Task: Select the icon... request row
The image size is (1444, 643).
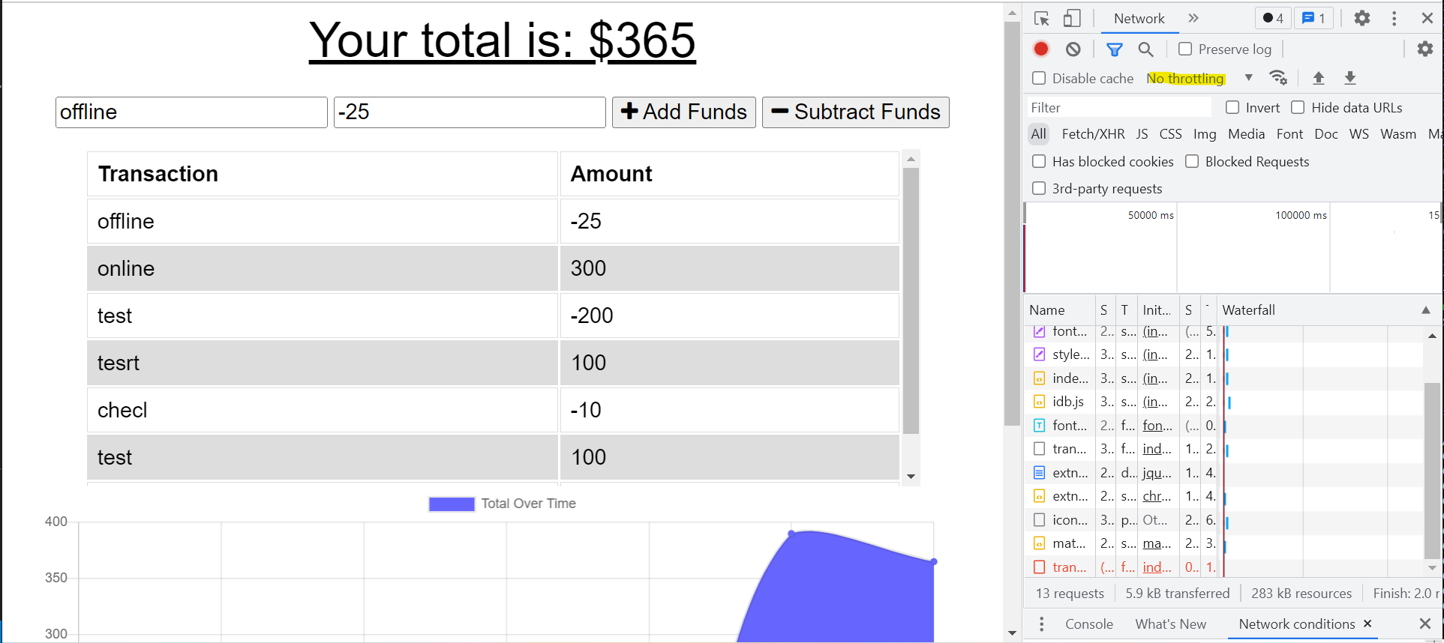Action: click(x=1223, y=520)
